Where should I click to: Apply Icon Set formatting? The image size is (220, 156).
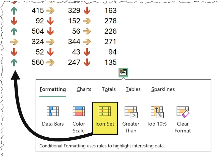coord(105,118)
